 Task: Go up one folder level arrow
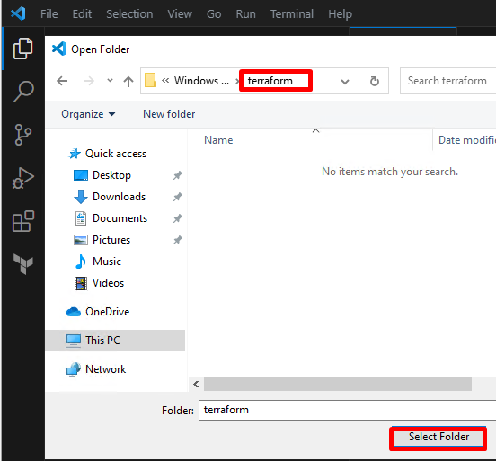(128, 81)
